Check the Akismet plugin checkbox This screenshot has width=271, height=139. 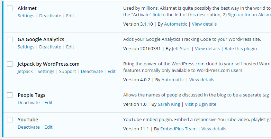10,8
